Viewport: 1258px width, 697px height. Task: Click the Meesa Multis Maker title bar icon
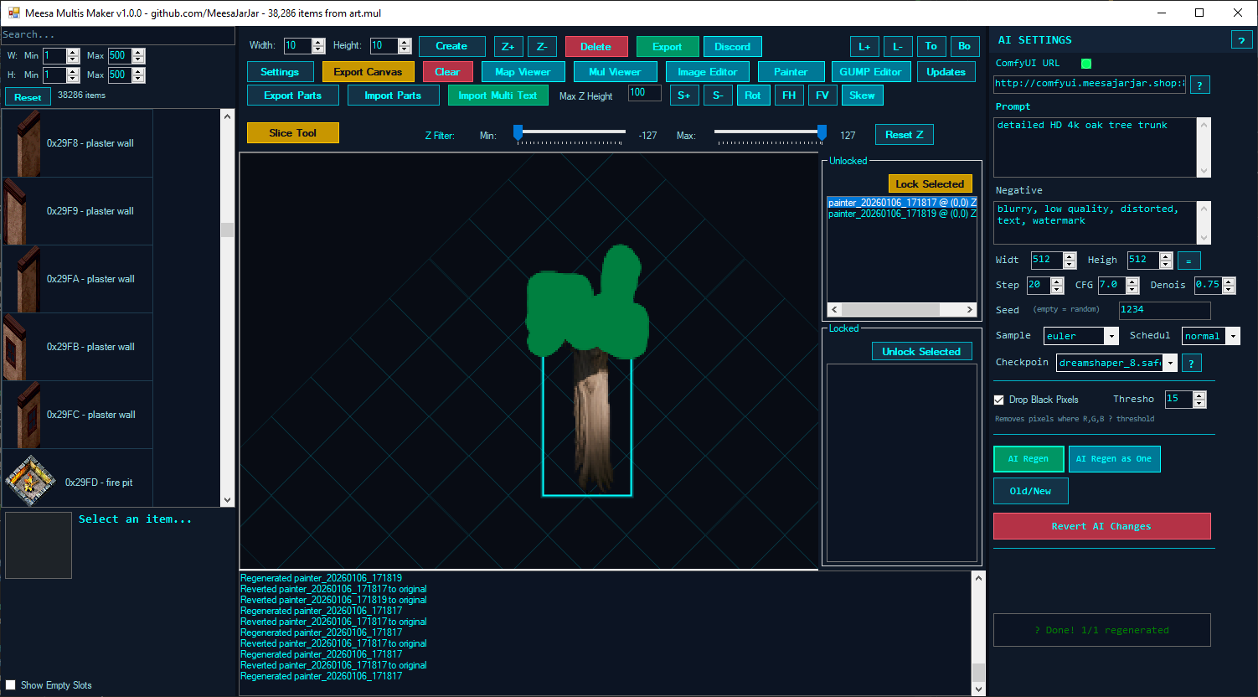pos(13,13)
